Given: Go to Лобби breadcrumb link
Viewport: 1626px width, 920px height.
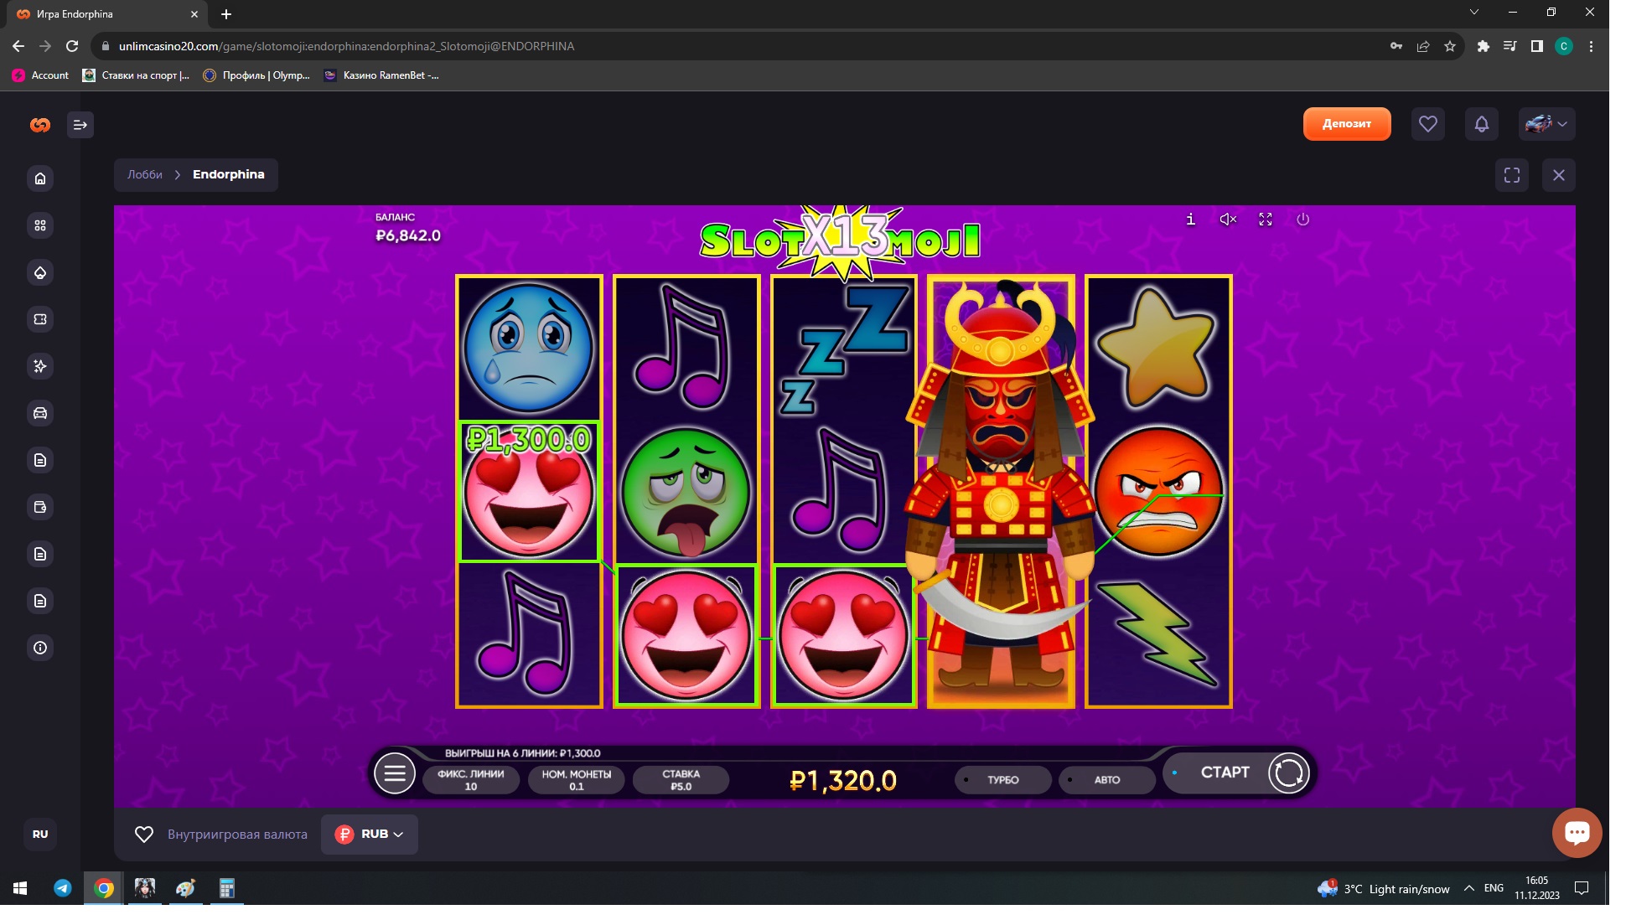Looking at the screenshot, I should [x=145, y=175].
